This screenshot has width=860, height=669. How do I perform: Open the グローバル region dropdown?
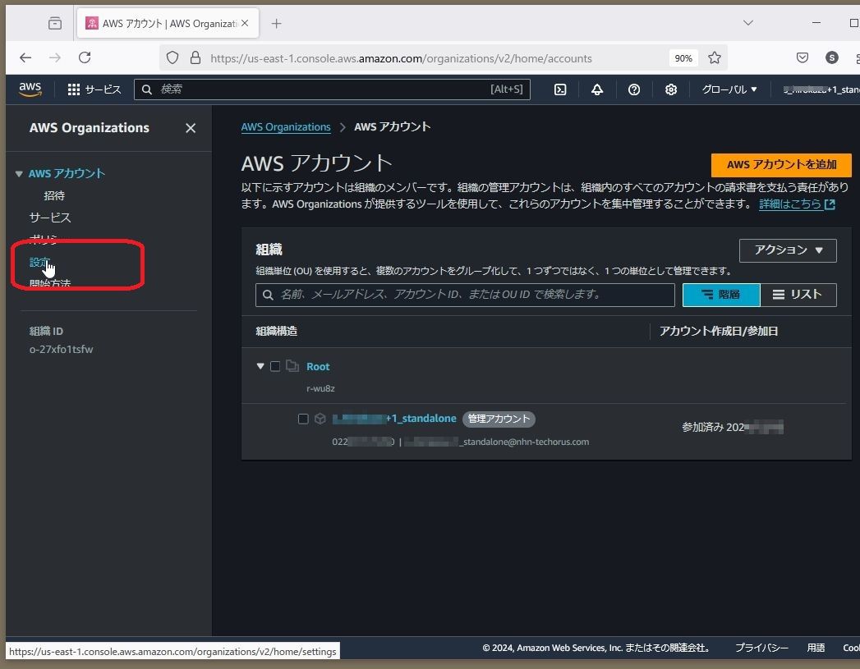pos(729,89)
